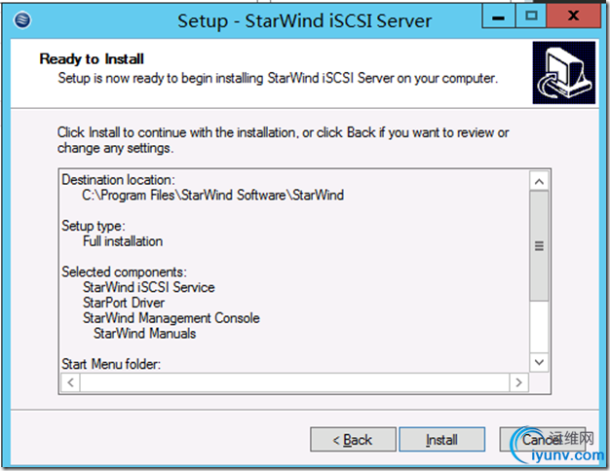
Task: Select the StarPort Driver line
Action: click(x=124, y=303)
